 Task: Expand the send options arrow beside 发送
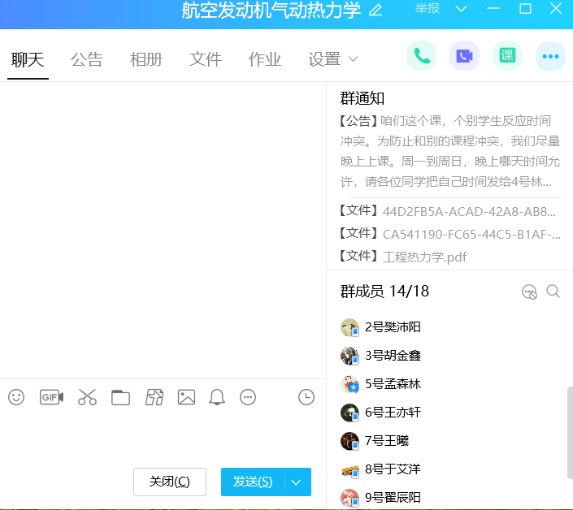tap(297, 482)
